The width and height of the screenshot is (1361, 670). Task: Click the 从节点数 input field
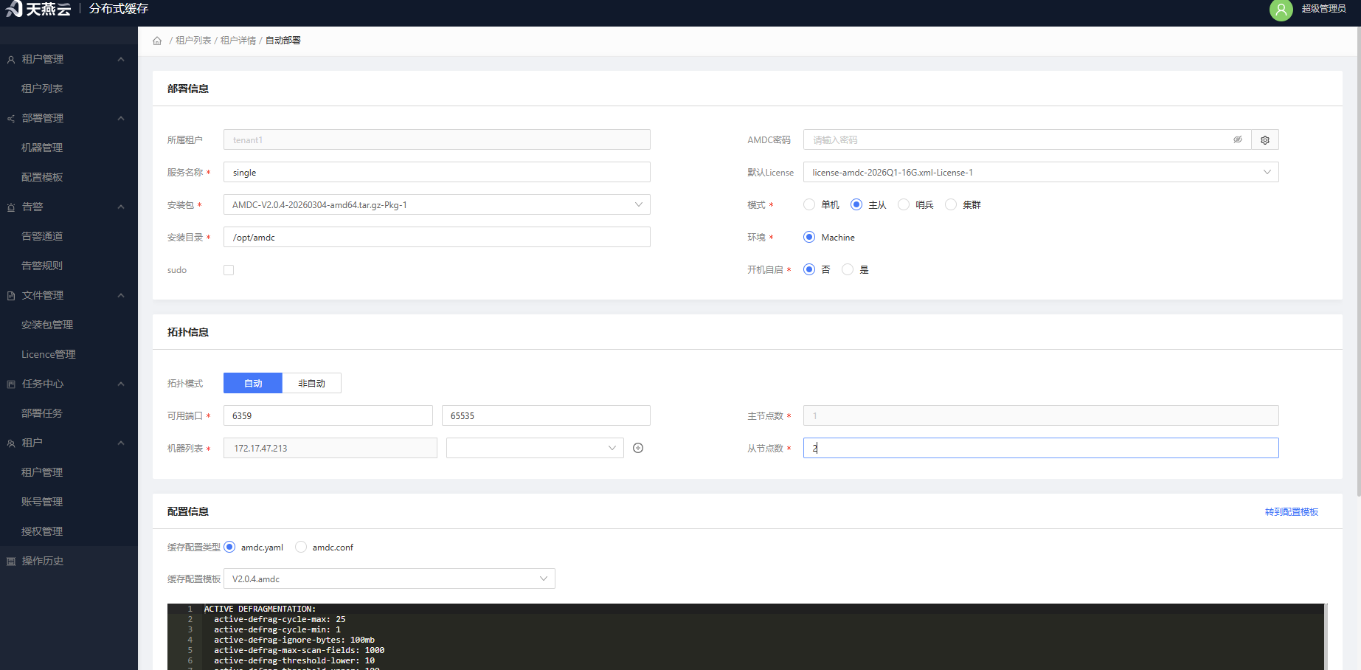point(1041,448)
